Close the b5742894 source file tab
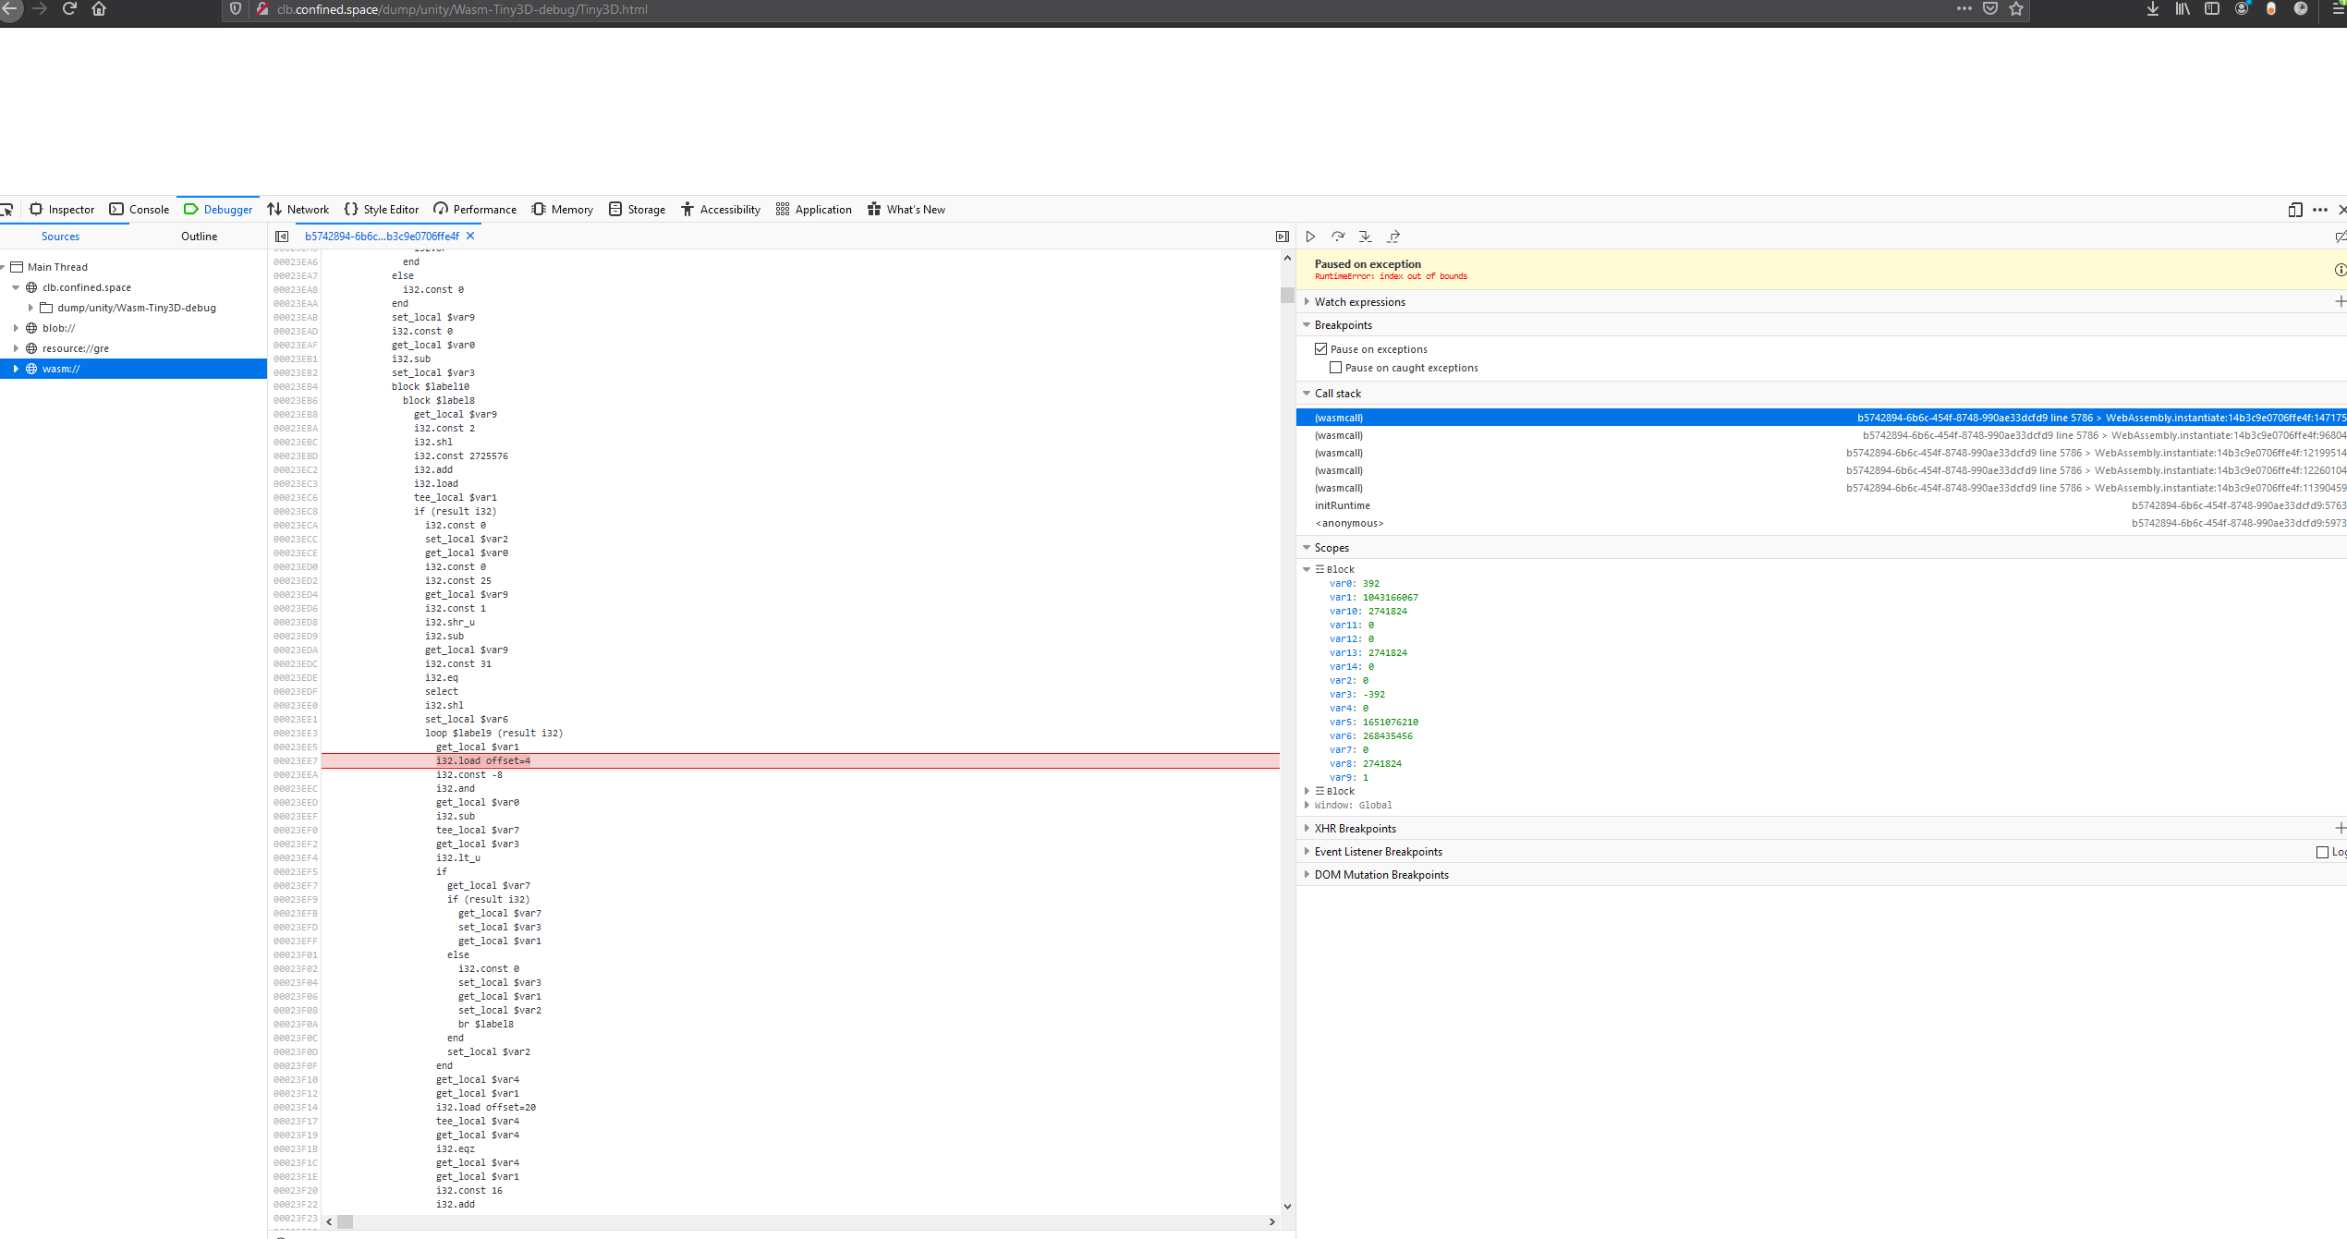This screenshot has width=2347, height=1239. (470, 237)
